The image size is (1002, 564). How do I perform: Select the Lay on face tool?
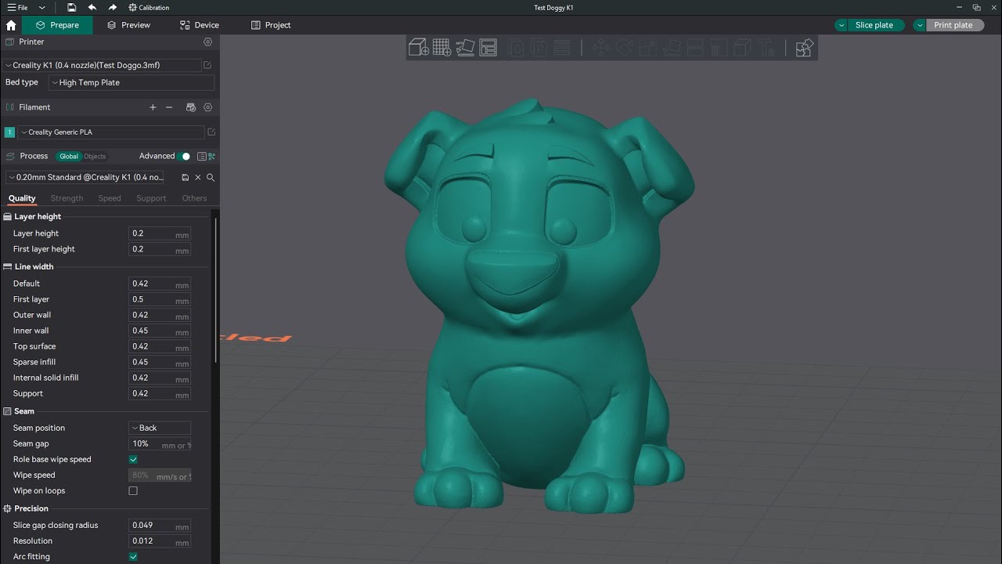[x=671, y=49]
